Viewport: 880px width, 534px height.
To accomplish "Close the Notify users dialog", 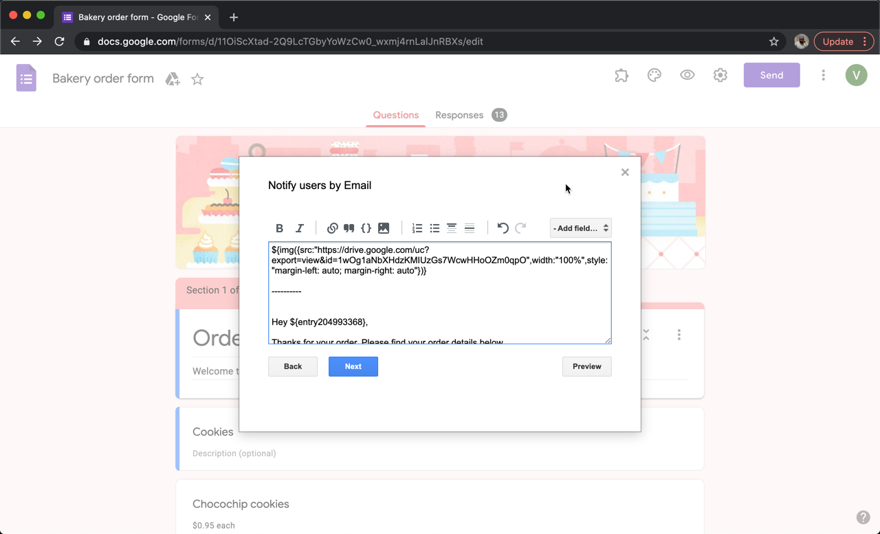I will click(625, 173).
